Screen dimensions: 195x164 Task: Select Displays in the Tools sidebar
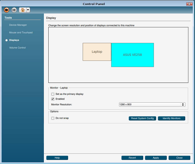tap(14, 40)
